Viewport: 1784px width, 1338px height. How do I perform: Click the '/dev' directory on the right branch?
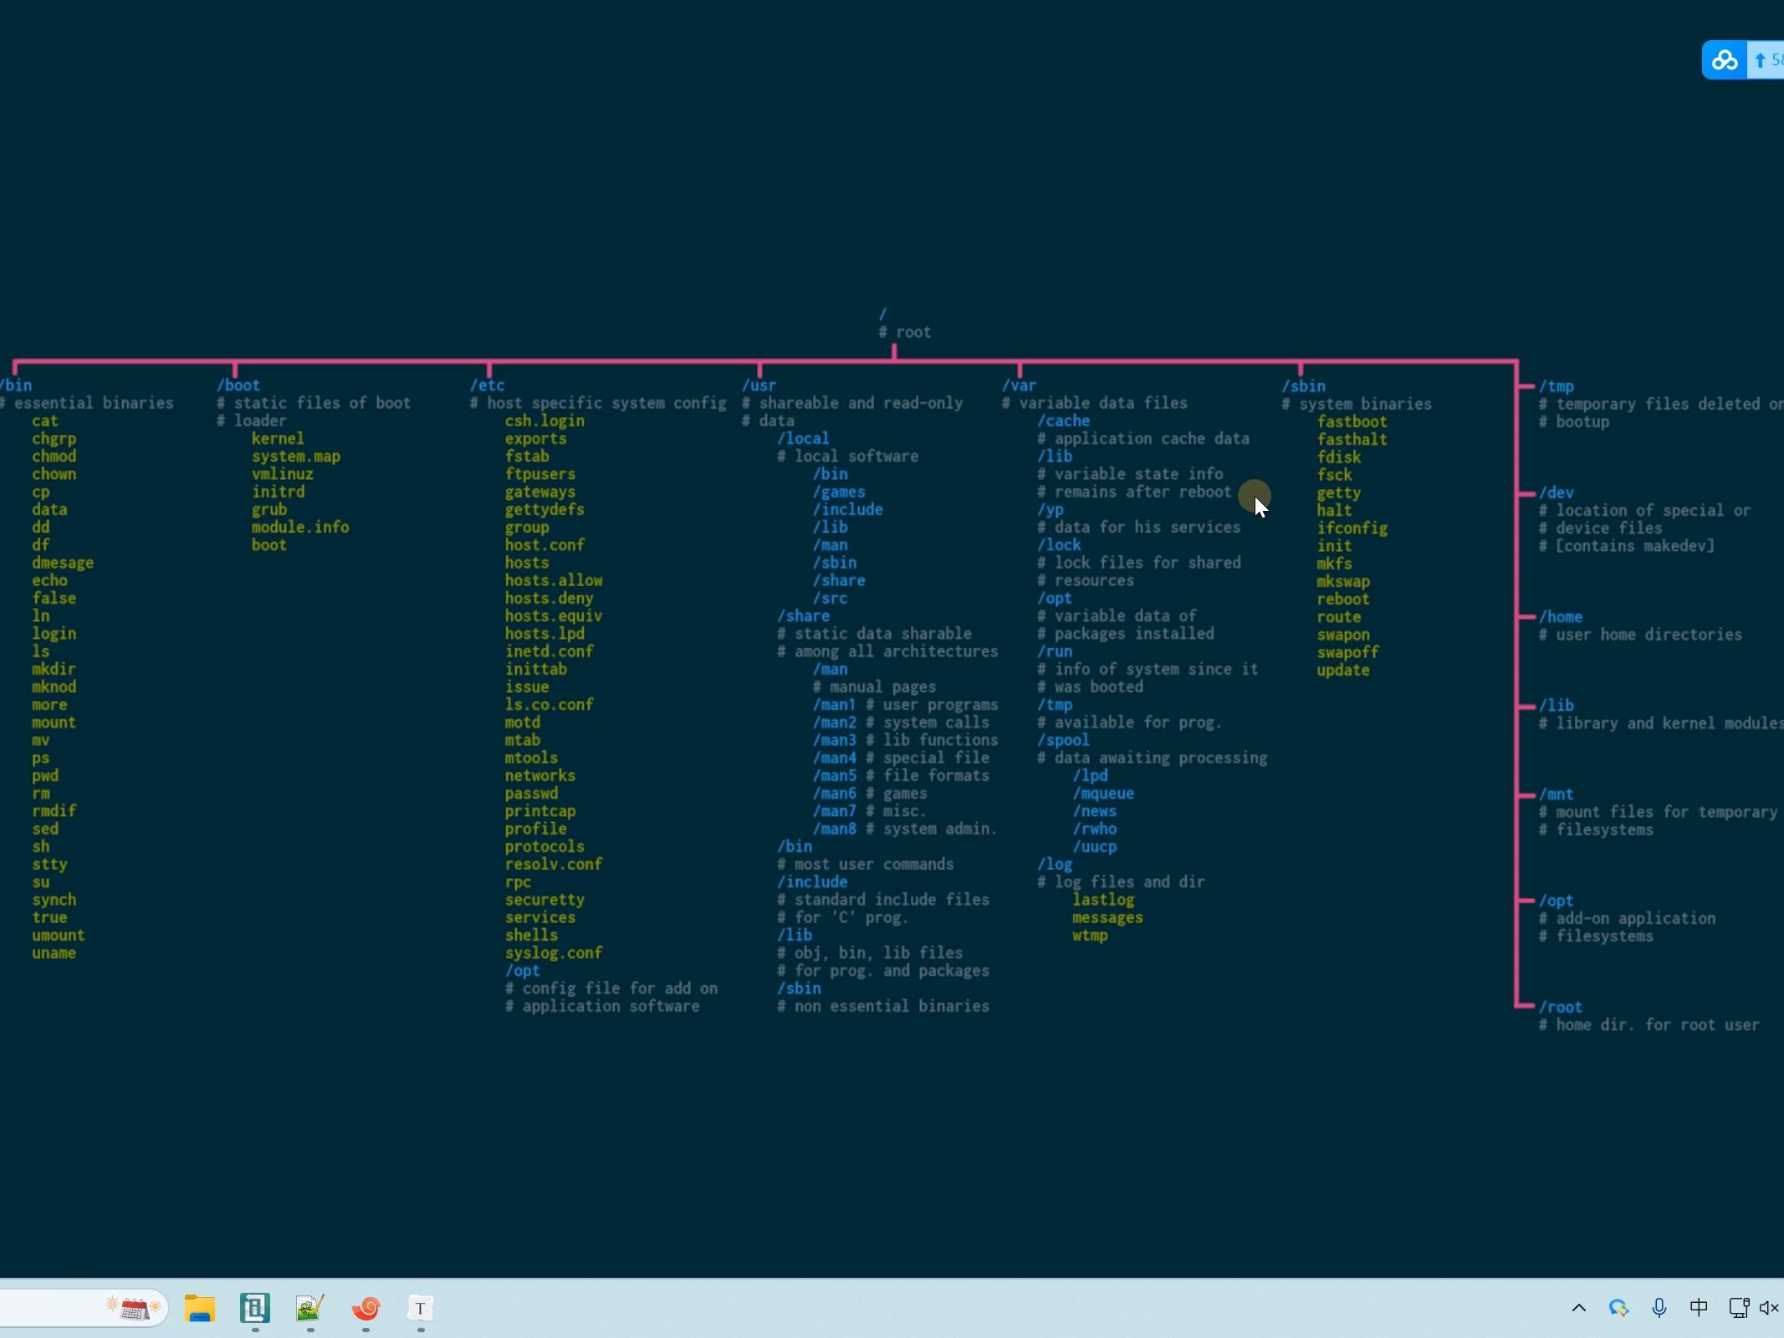tap(1557, 493)
